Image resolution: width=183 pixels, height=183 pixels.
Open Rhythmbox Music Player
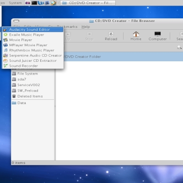pyautogui.click(x=33, y=50)
